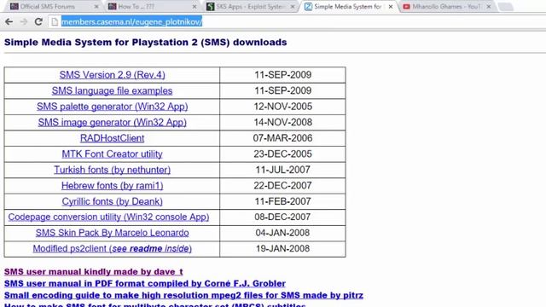Viewport: 546px width, 307px height.
Task: Switch to the Mhanollo Ghames YouTube tab
Action: tap(446, 6)
